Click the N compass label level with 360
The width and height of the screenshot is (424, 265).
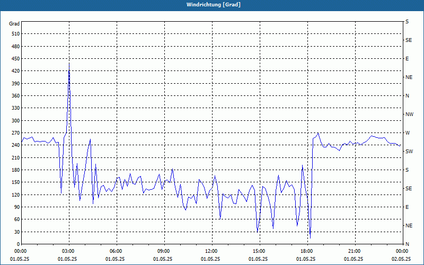pos(407,96)
